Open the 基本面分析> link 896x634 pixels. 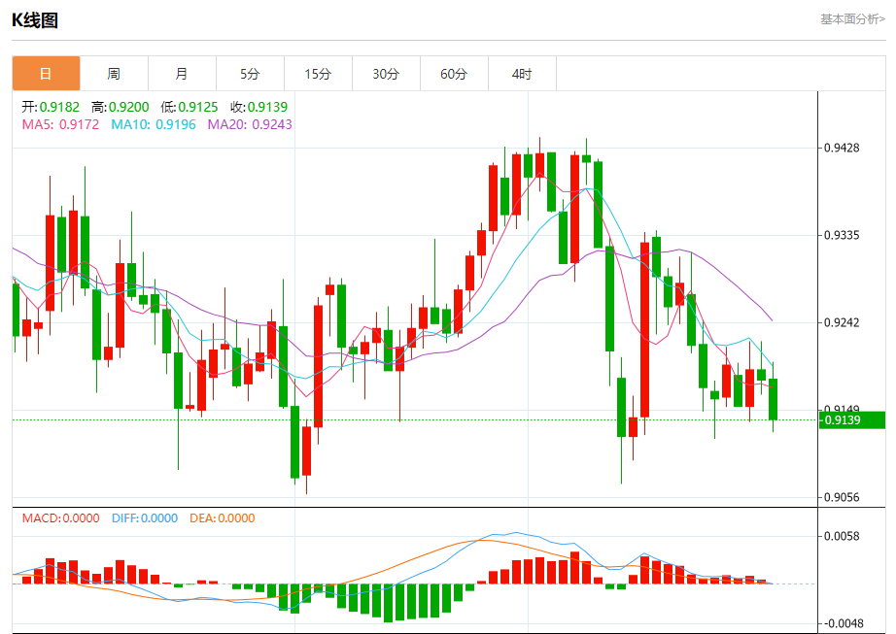[x=852, y=19]
